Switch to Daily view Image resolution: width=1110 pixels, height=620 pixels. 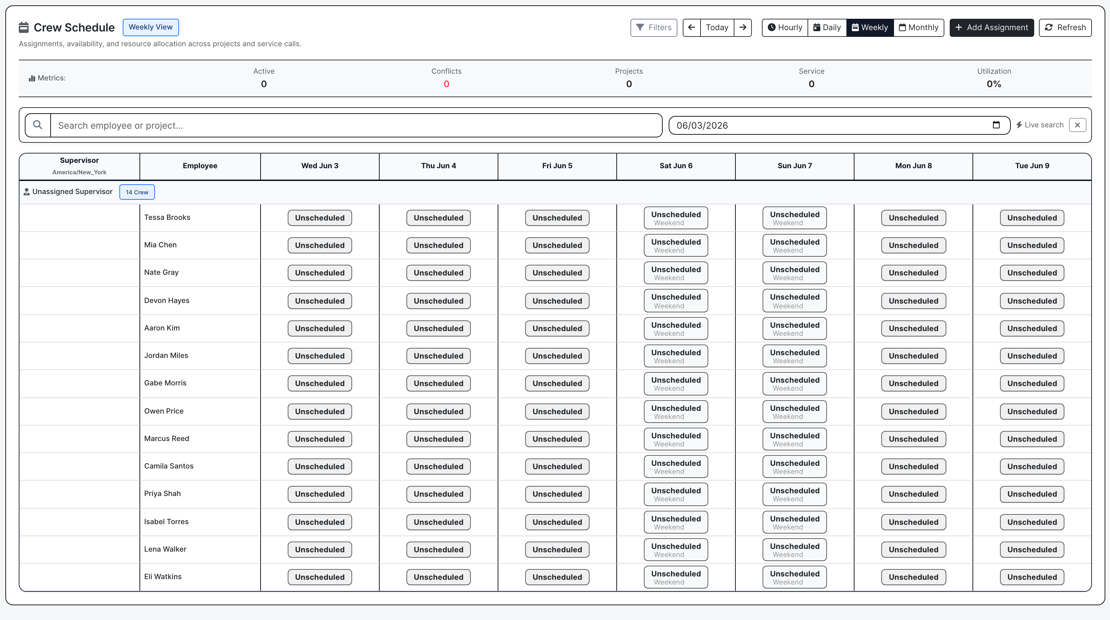[827, 27]
